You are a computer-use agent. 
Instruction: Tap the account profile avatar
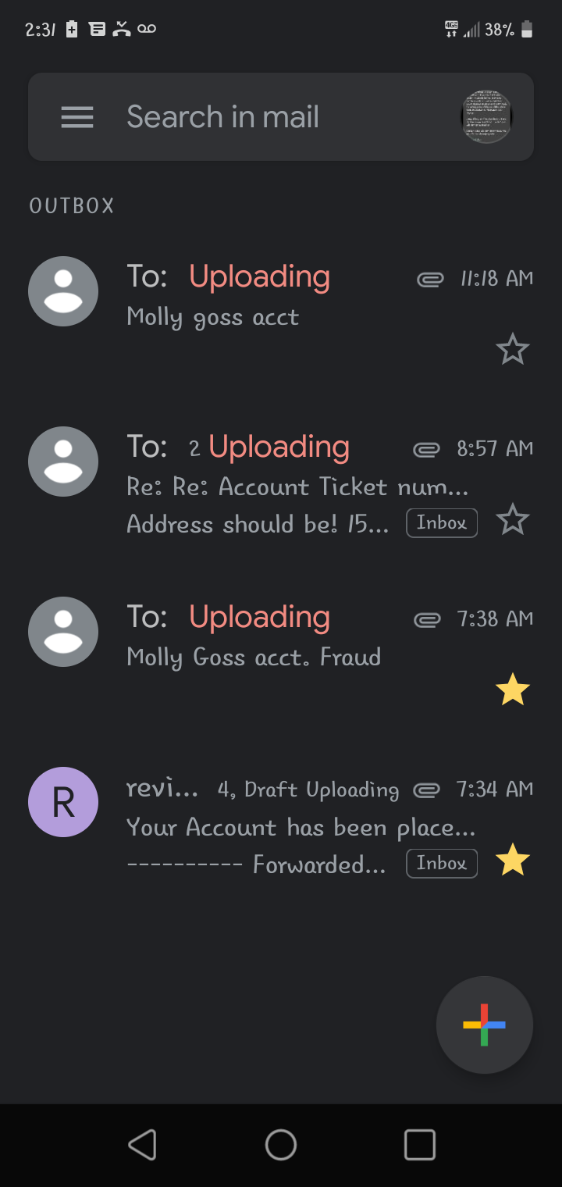(486, 117)
